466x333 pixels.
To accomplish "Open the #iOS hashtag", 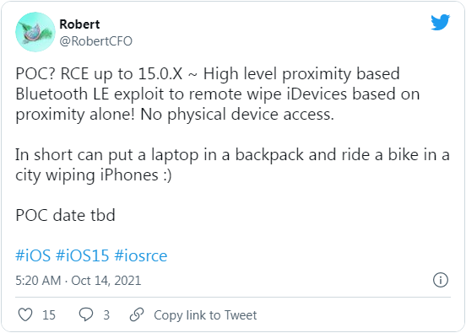I will 33,255.
